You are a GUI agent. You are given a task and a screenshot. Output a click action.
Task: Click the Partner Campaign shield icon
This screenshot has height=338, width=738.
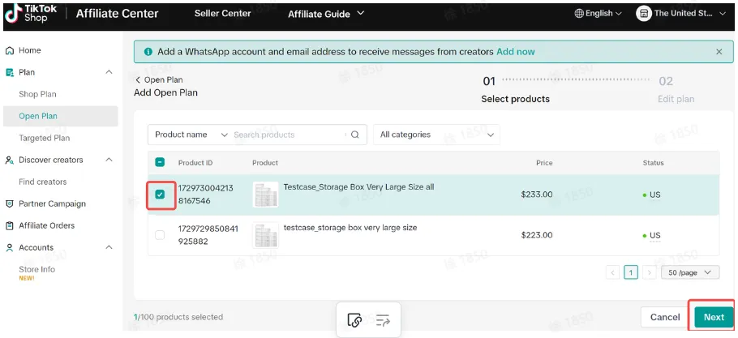[10, 203]
